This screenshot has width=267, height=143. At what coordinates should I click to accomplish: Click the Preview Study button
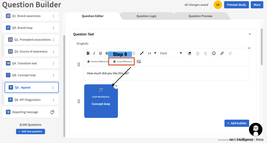(x=236, y=5)
